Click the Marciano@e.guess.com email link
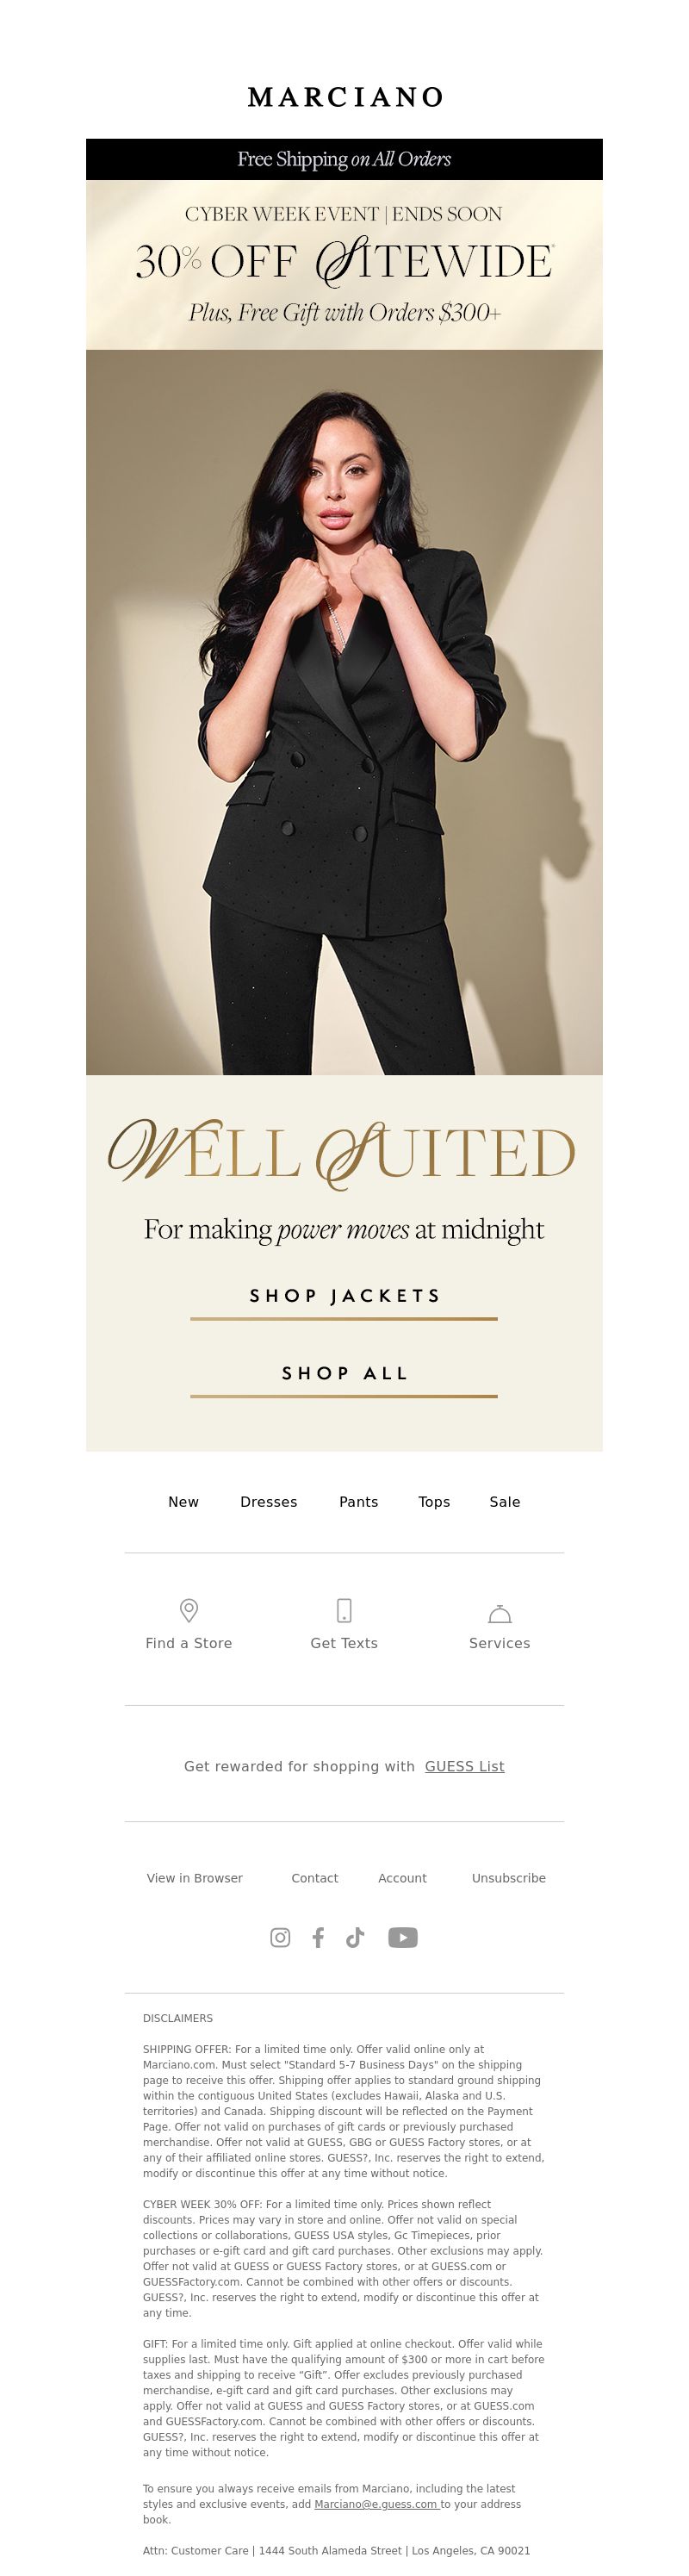689x2576 pixels. point(376,2504)
